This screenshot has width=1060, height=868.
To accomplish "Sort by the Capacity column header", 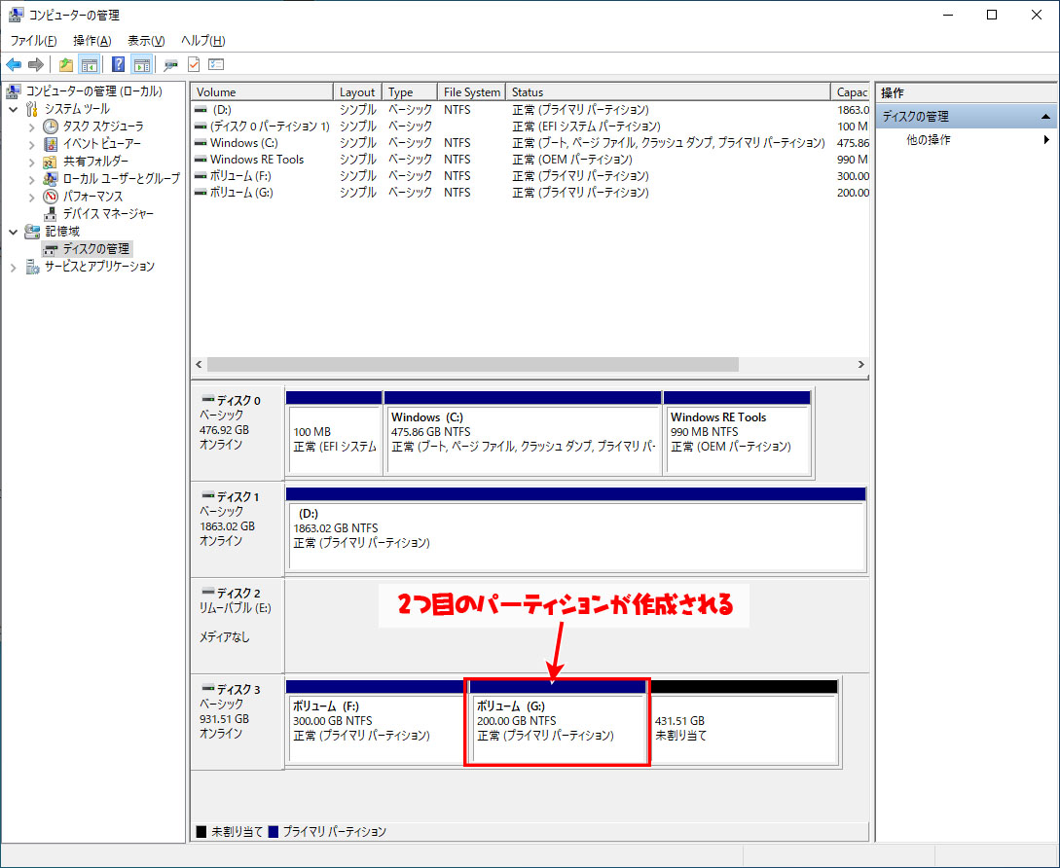I will coord(850,92).
